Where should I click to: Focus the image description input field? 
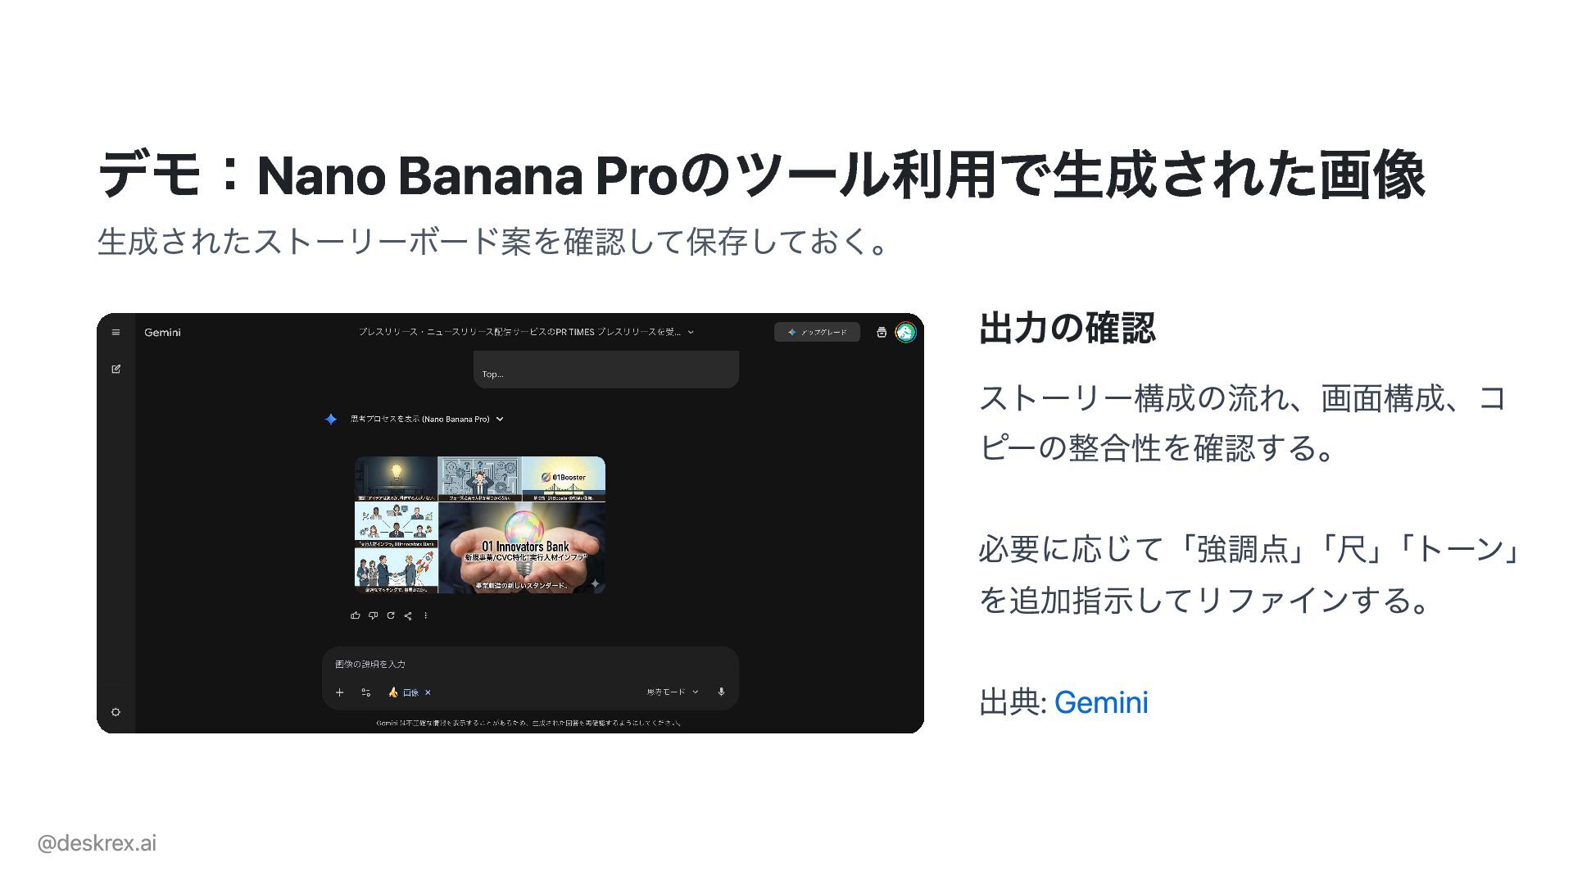530,664
